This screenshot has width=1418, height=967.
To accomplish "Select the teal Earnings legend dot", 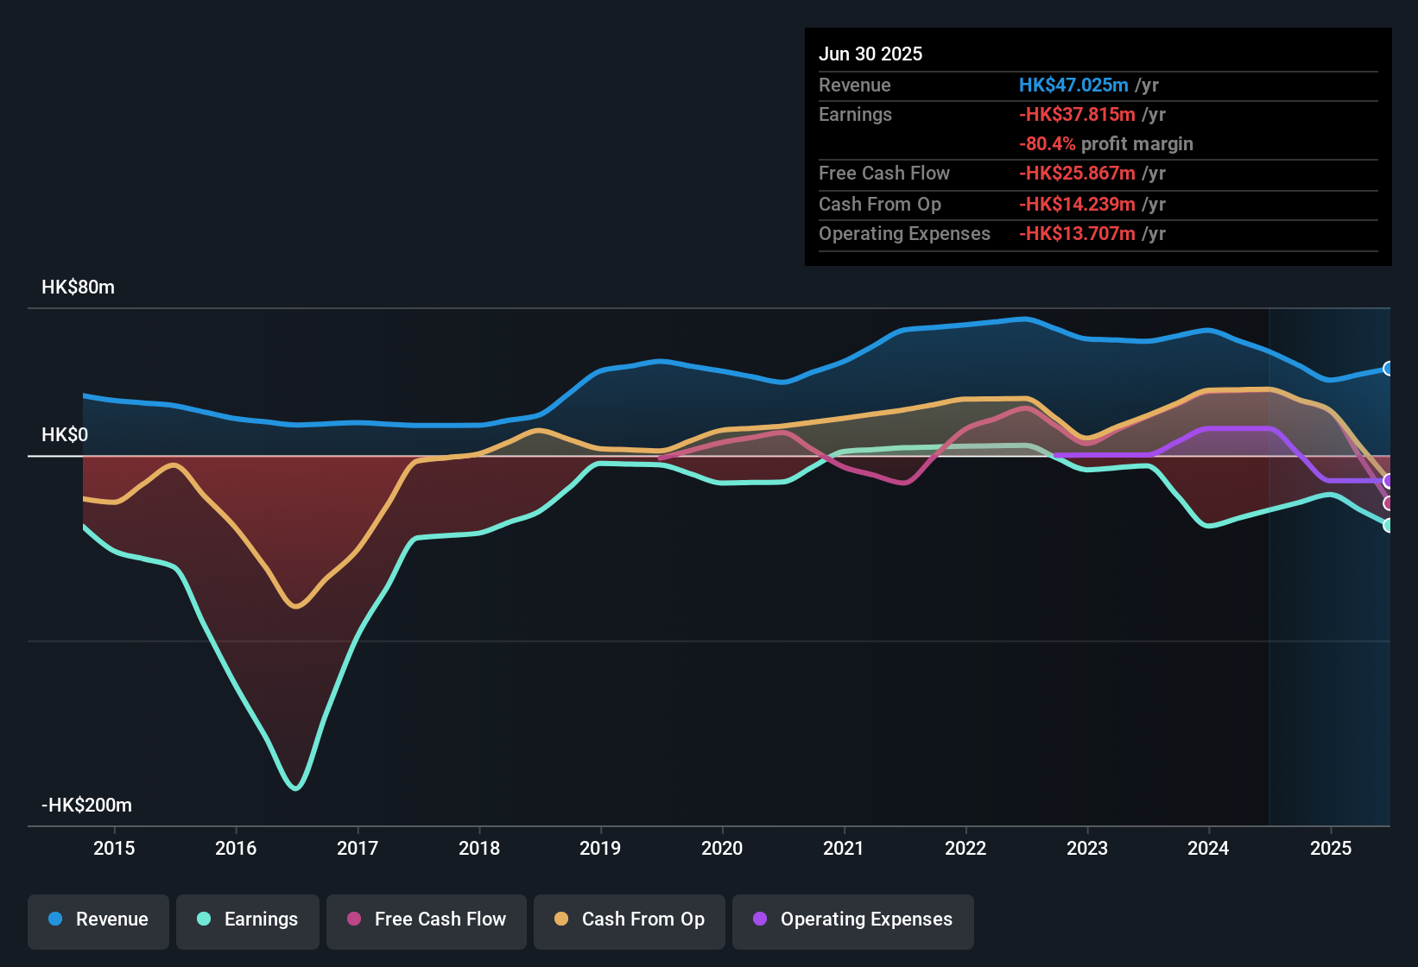I will pos(203,920).
